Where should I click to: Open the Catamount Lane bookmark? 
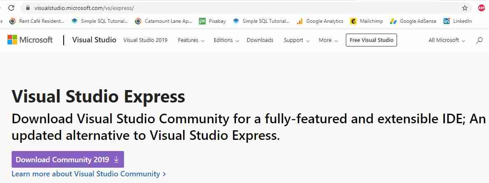164,21
